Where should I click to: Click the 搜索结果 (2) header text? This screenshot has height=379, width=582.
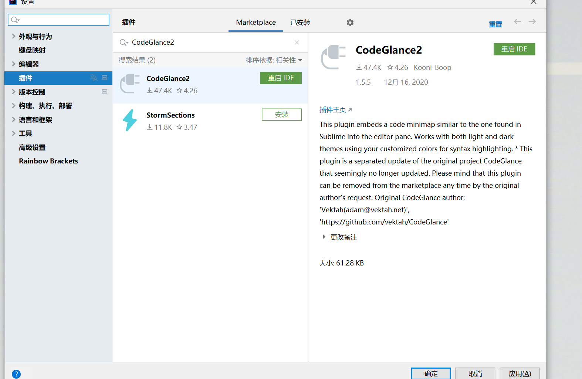[x=137, y=60]
